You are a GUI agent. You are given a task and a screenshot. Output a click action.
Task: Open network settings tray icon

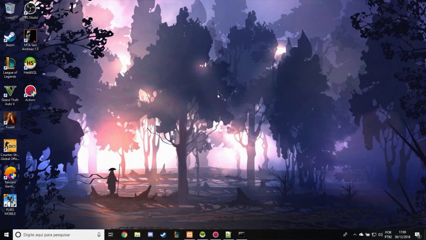[x=374, y=235]
